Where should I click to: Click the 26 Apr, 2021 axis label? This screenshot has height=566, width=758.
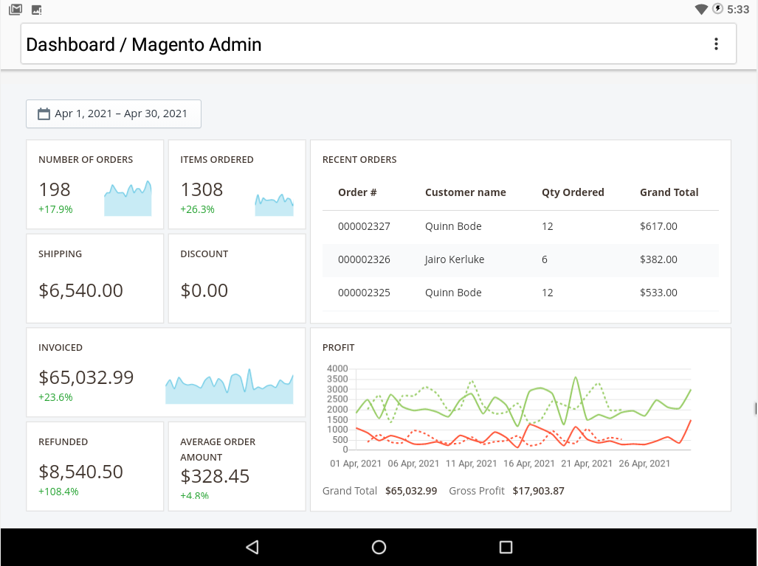pyautogui.click(x=644, y=464)
